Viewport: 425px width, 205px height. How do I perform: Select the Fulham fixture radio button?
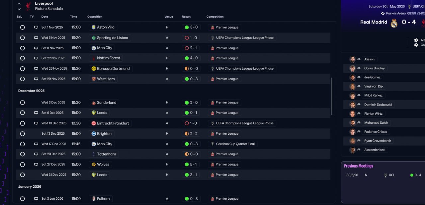(x=22, y=199)
